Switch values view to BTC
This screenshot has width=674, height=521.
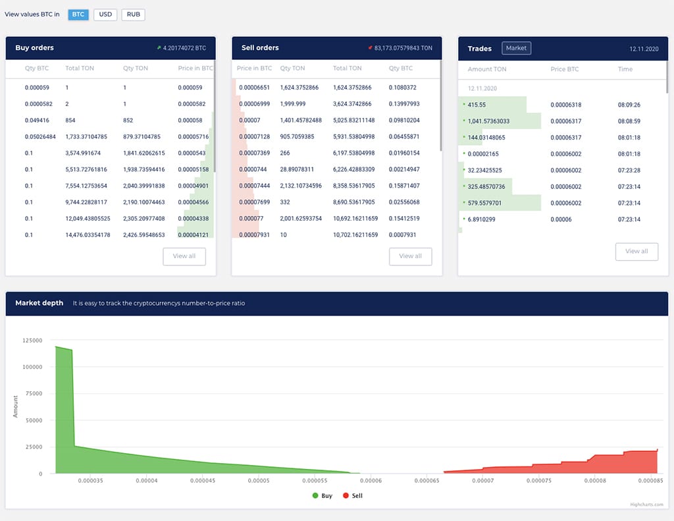(78, 14)
